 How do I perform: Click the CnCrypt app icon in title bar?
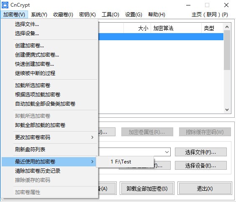click(5, 5)
